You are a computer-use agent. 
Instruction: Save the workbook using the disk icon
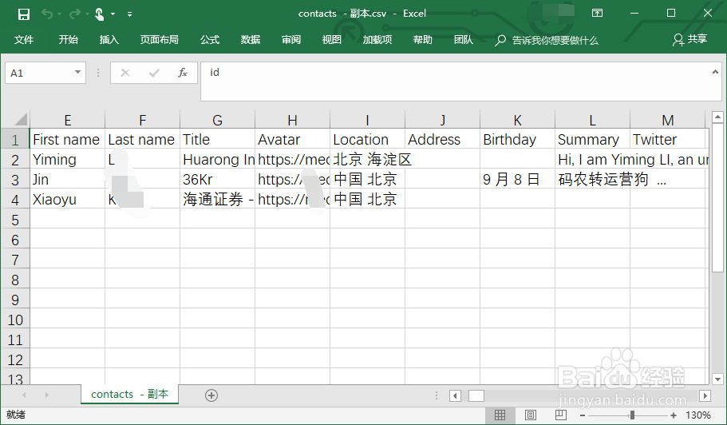tap(24, 14)
